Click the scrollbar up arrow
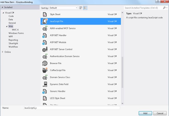Screen dimensions: 169x116 pos(122,12)
